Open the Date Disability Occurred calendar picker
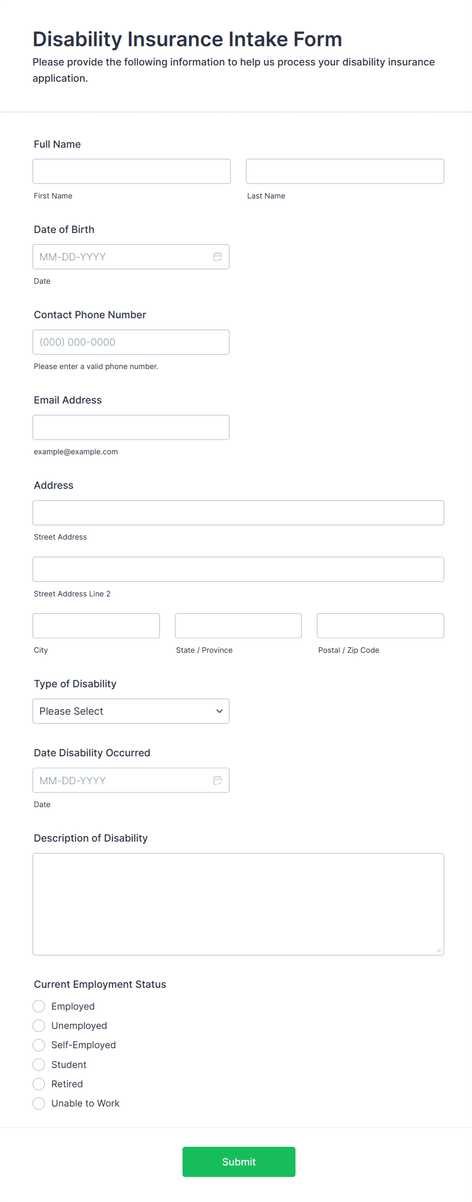Screen dimensions: 472x1202 click(x=218, y=780)
